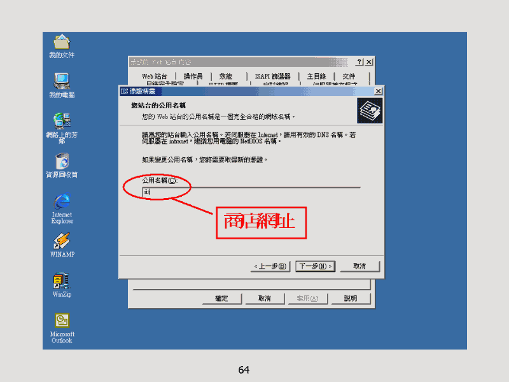Click the 公用名稱 text input field
Image resolution: width=509 pixels, height=382 pixels.
(251, 192)
